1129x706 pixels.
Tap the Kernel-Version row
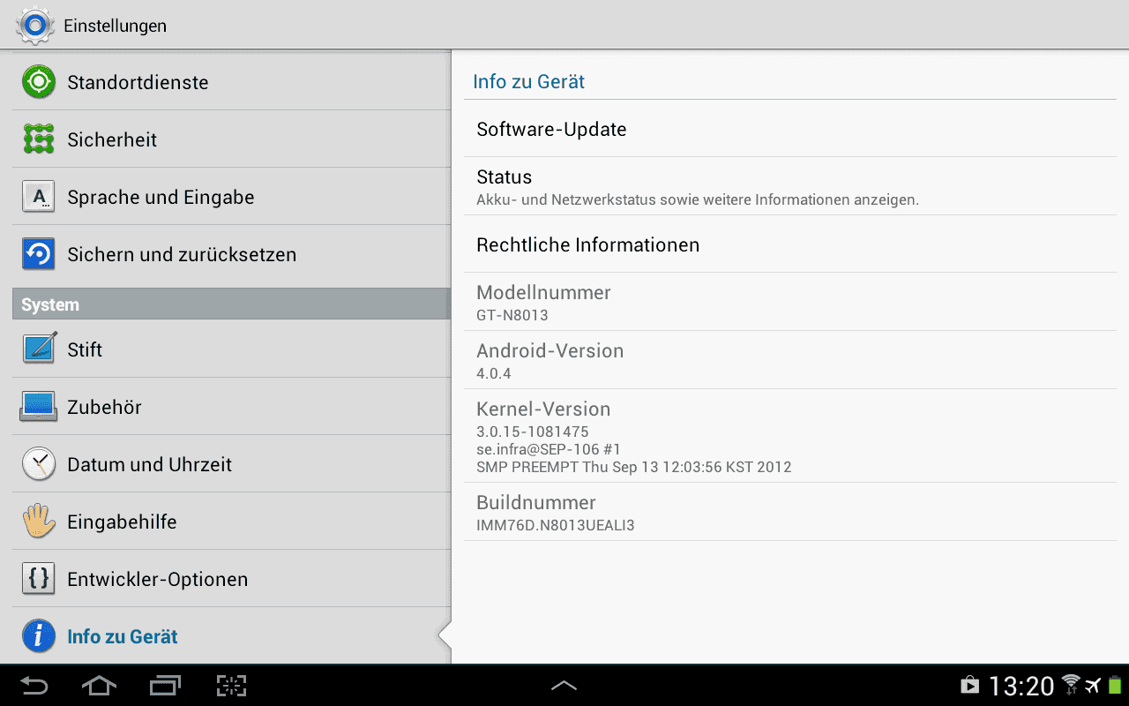point(790,436)
